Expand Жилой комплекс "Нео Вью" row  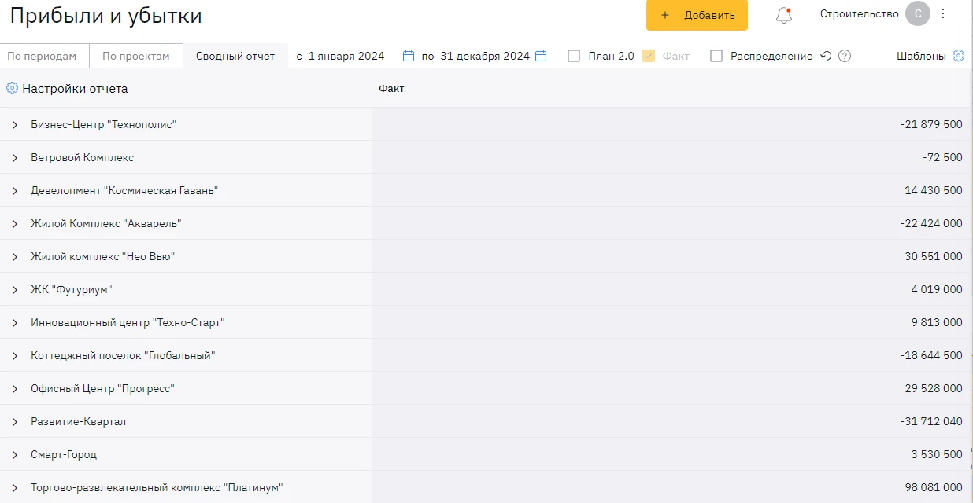[15, 257]
